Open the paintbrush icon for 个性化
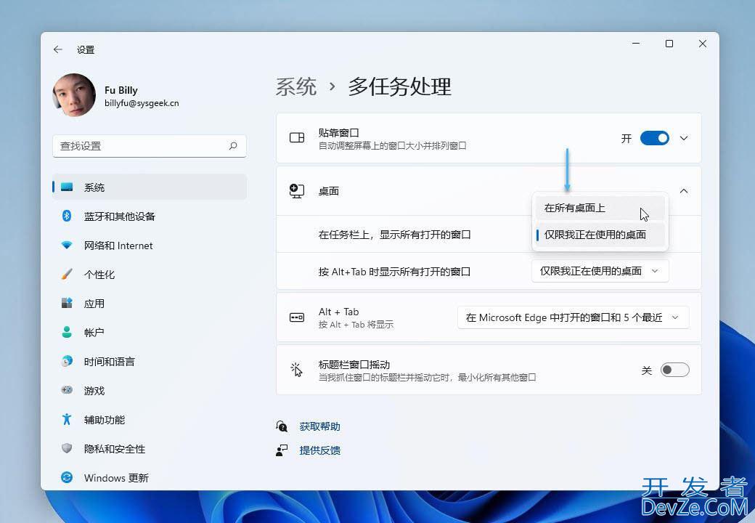Image resolution: width=755 pixels, height=523 pixels. click(x=67, y=274)
